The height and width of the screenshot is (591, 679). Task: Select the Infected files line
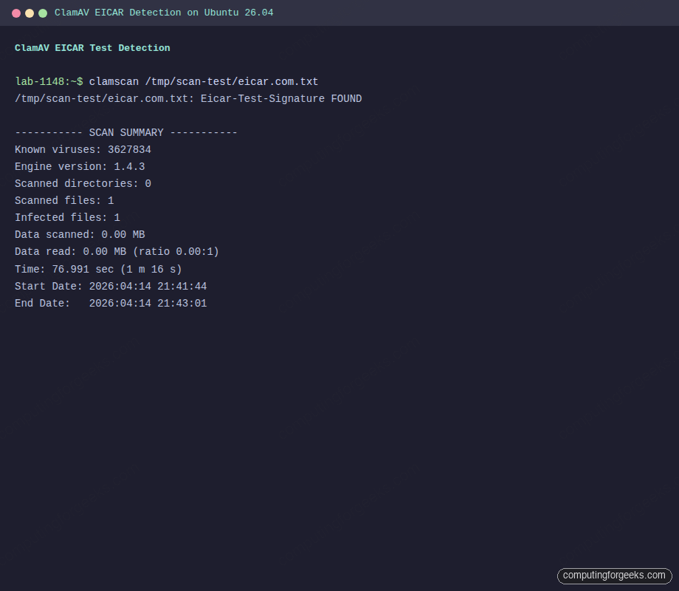(x=66, y=217)
